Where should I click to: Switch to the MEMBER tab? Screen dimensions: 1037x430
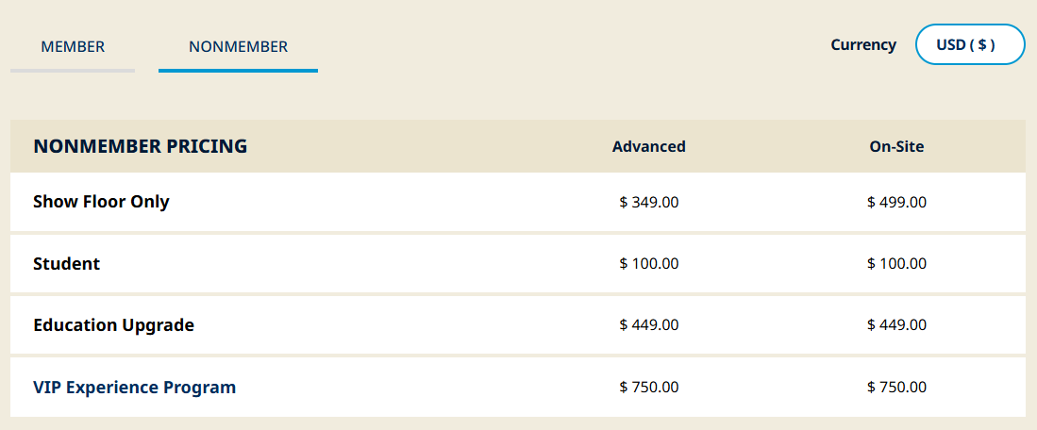[73, 46]
